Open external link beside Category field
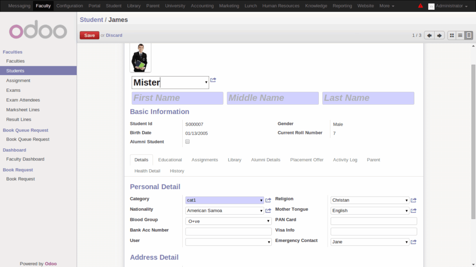476x267 pixels. pyautogui.click(x=268, y=200)
